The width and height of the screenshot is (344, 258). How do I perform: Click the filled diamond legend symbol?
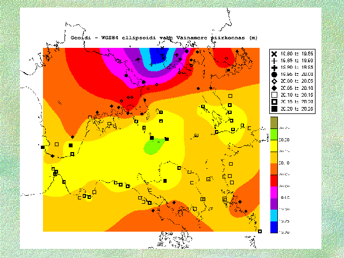pos(274,88)
